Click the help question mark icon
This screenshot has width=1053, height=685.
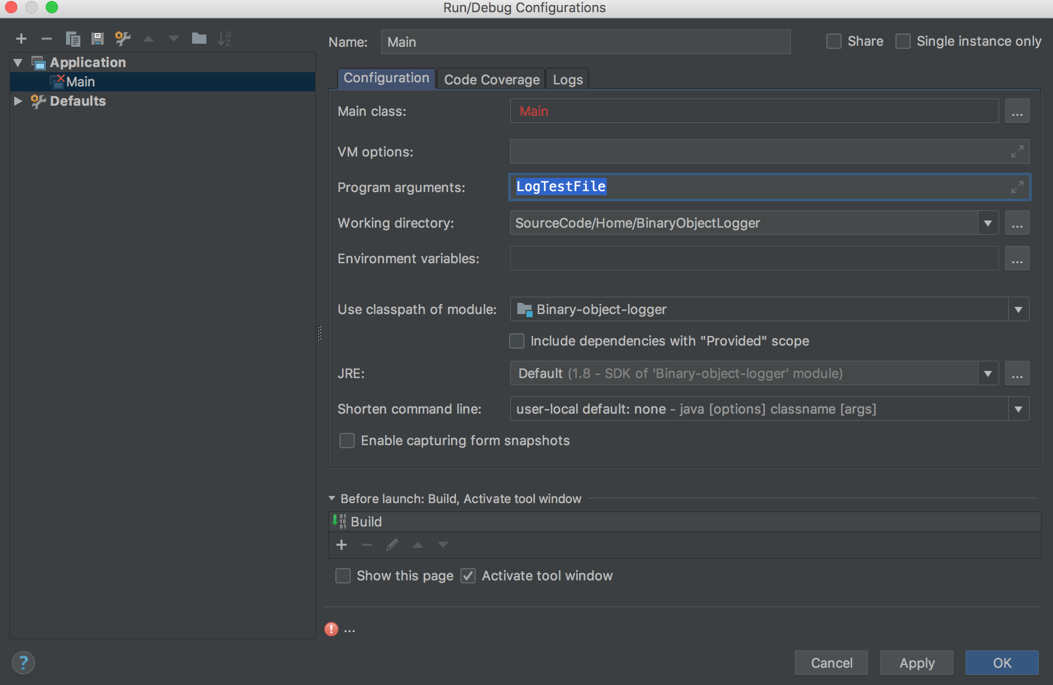(x=23, y=663)
